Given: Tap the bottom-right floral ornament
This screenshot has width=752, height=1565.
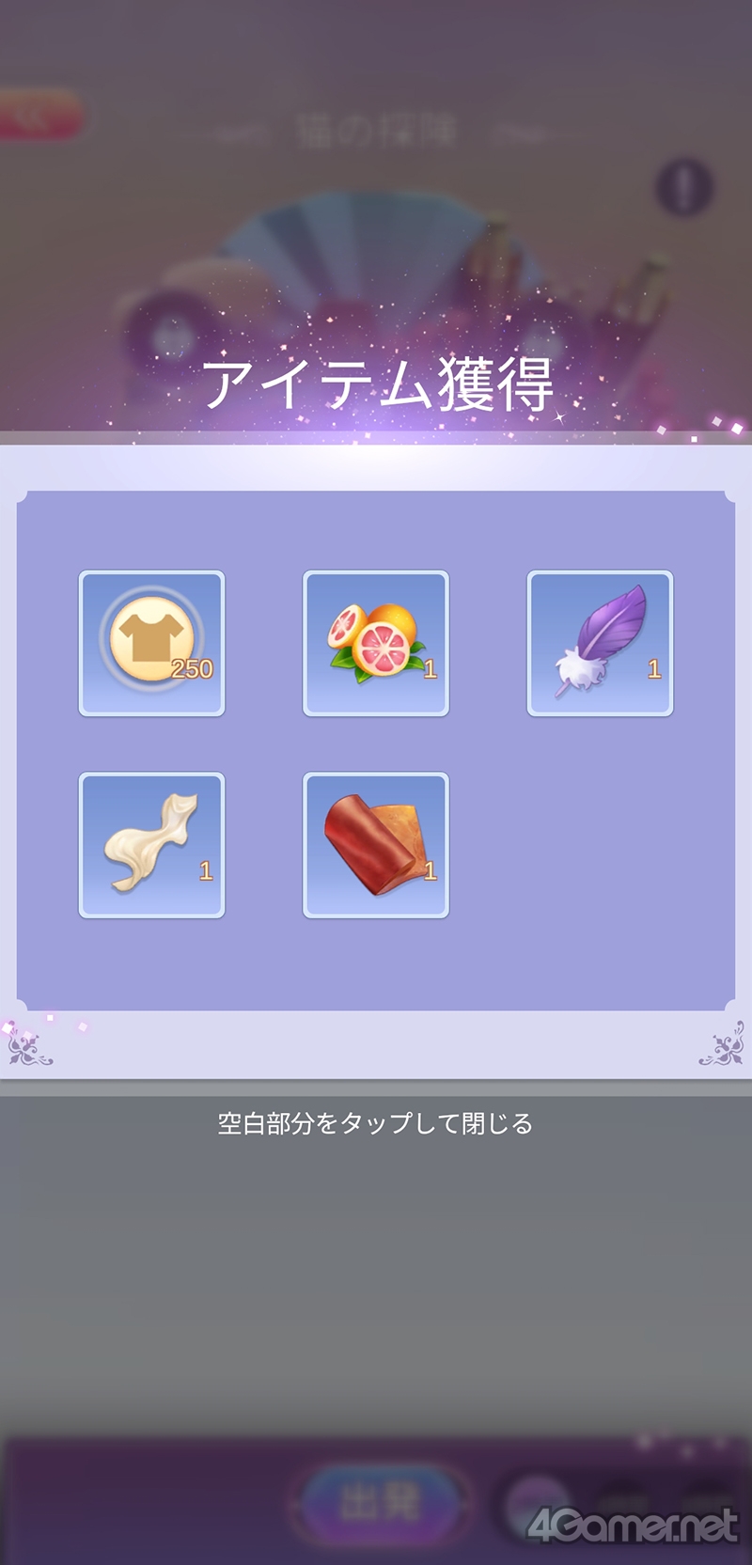Looking at the screenshot, I should (722, 1047).
